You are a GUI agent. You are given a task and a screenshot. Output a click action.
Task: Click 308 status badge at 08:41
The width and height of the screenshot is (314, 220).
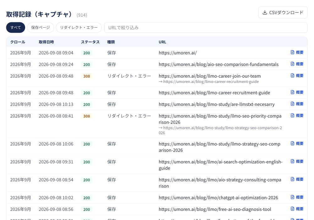(87, 116)
